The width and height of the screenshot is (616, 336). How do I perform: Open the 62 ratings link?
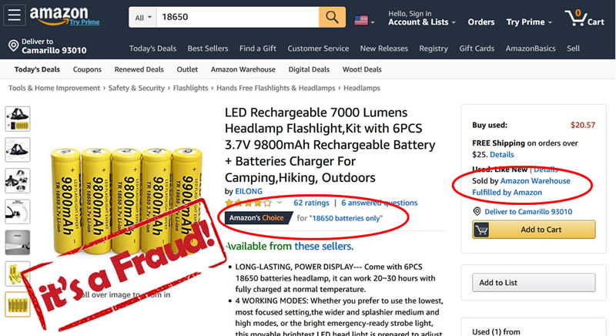pyautogui.click(x=311, y=203)
